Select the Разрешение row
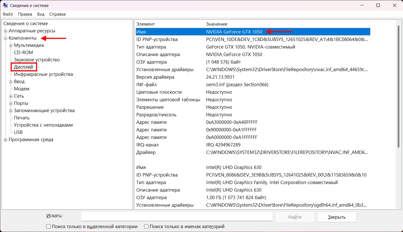This screenshot has height=232, width=403. click(x=252, y=107)
